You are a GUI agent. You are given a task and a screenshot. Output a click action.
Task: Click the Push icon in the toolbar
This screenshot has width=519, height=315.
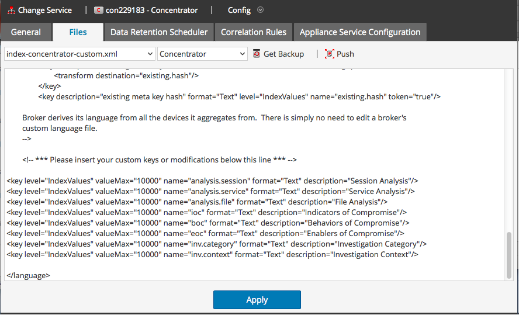[329, 54]
